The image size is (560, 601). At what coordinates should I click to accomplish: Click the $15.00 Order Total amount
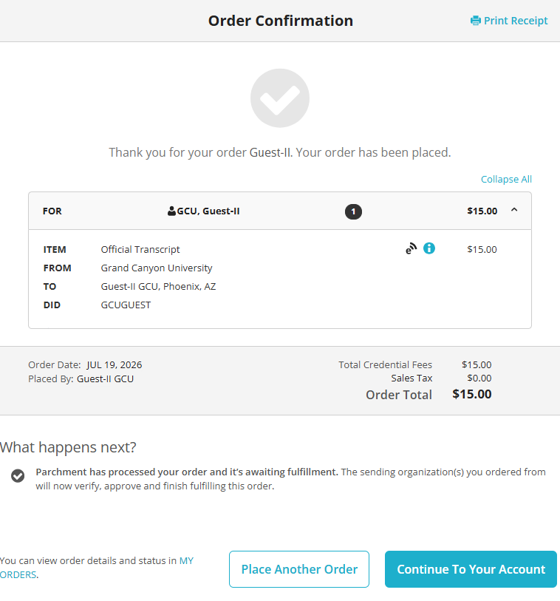[472, 394]
